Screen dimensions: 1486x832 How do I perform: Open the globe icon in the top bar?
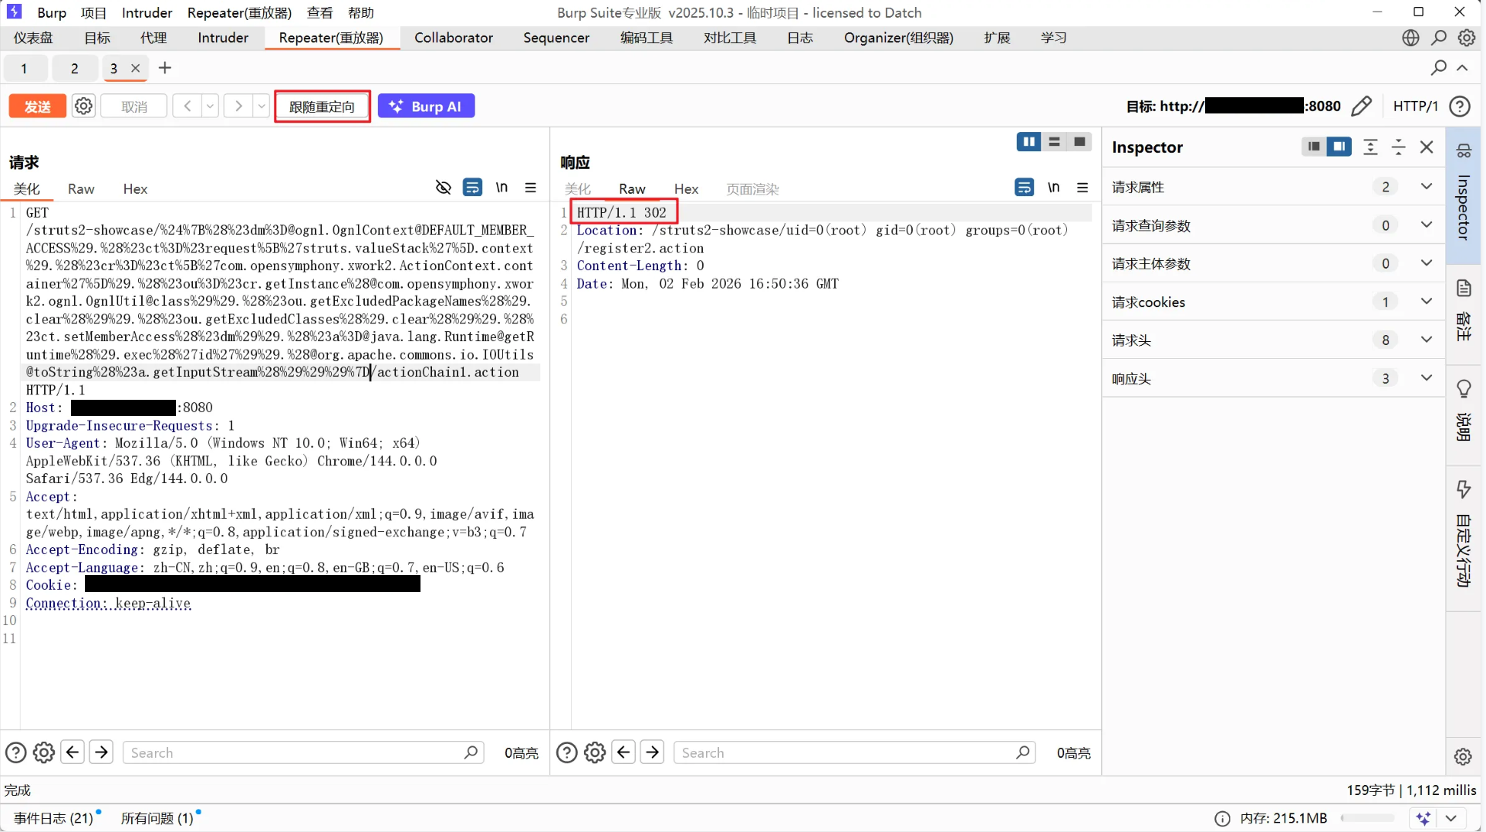tap(1410, 38)
